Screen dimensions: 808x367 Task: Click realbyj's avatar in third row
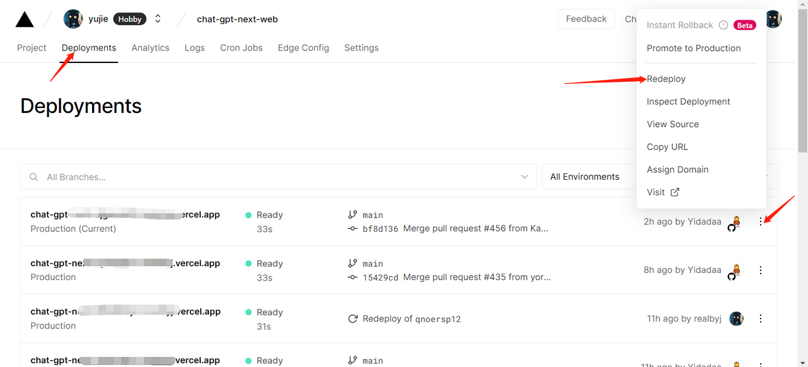tap(736, 318)
